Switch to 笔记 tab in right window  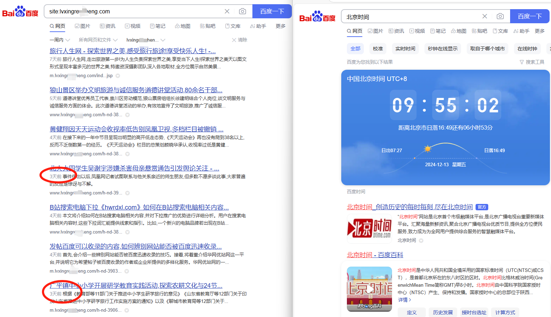tap(438, 31)
